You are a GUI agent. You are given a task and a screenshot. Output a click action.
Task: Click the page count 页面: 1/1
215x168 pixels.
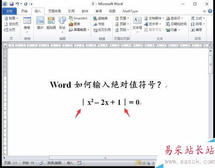point(10,163)
